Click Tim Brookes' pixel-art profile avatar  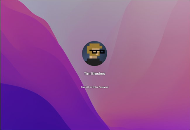point(94,53)
